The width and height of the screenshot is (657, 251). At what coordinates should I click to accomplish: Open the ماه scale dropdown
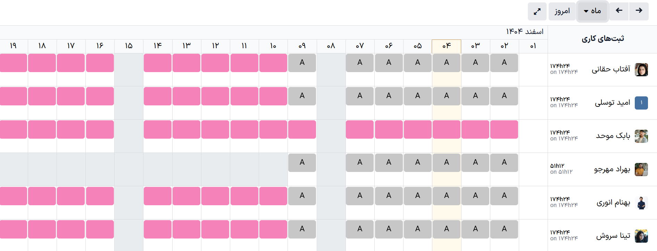point(592,11)
